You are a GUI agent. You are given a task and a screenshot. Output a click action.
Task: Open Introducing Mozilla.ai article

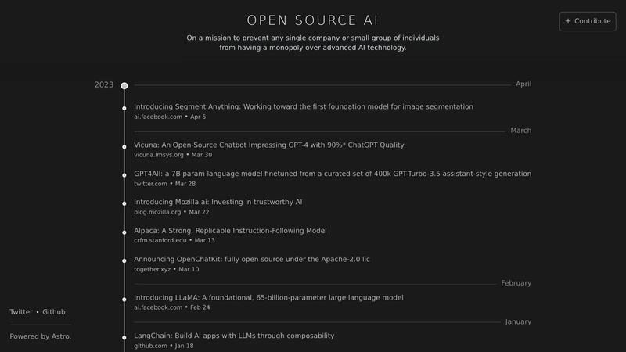pyautogui.click(x=218, y=202)
